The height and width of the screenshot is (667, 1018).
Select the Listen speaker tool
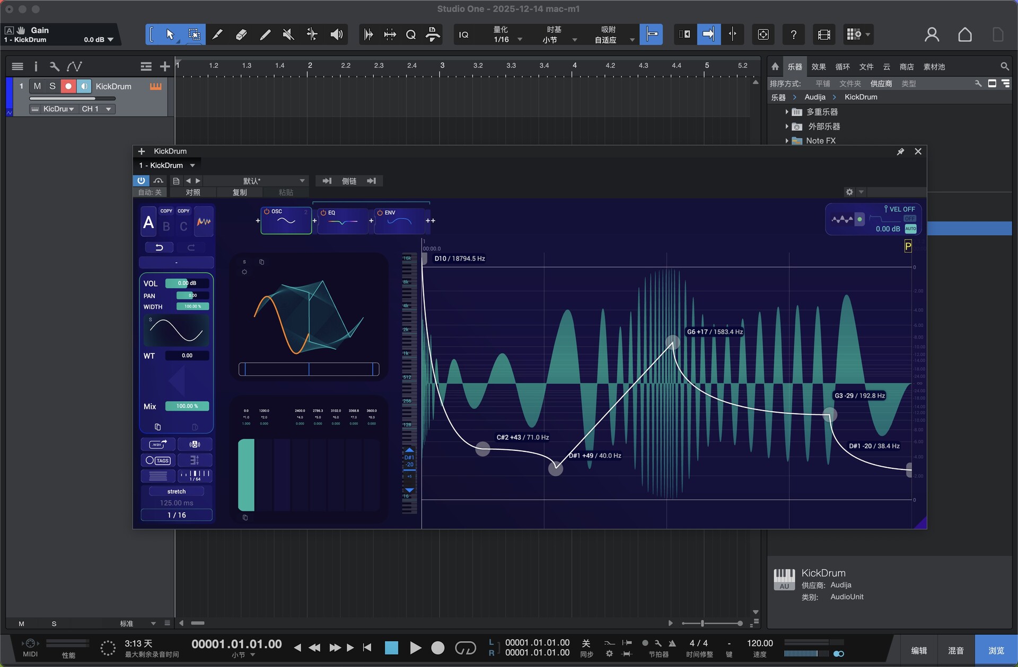pos(336,34)
